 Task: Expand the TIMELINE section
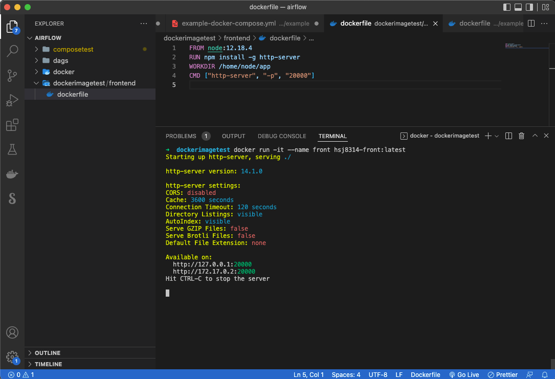tap(90, 364)
